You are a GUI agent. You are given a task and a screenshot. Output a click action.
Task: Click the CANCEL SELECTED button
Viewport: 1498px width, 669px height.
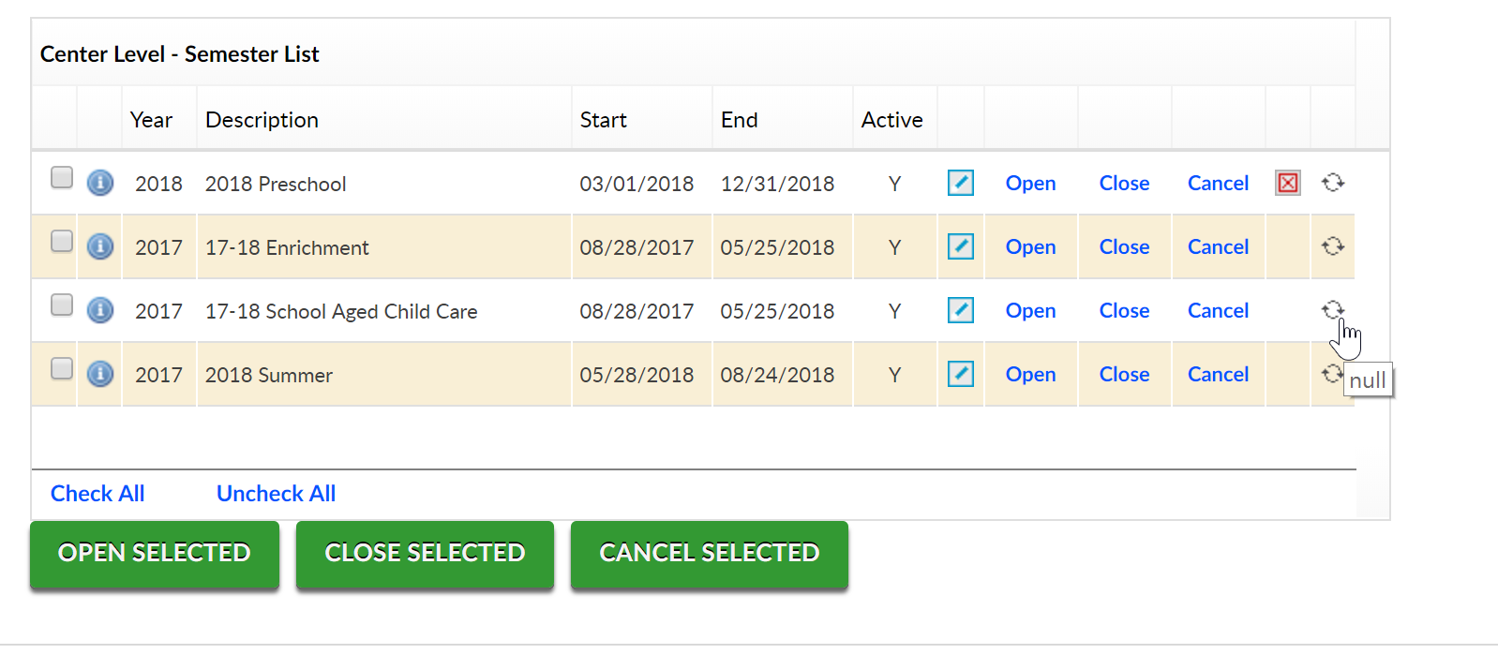(x=709, y=554)
